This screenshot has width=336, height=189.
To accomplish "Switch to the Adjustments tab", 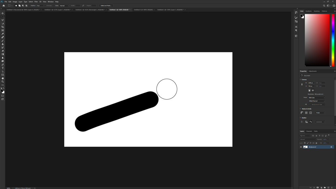I will (313, 71).
